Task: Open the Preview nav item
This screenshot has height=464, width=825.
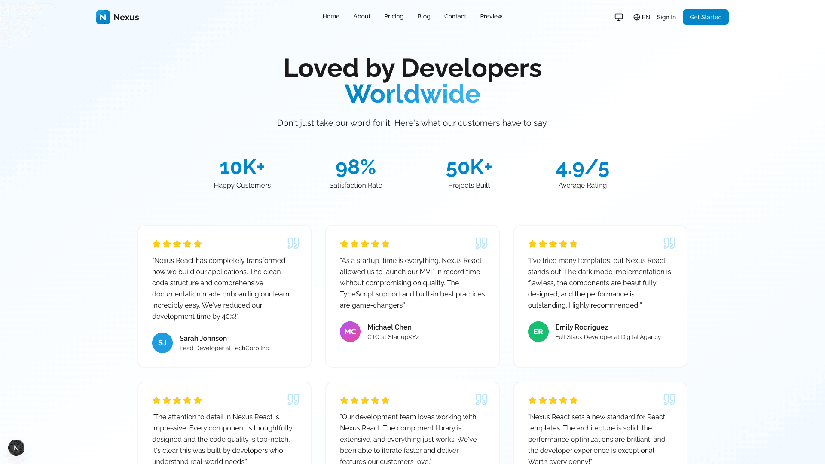Action: point(491,16)
